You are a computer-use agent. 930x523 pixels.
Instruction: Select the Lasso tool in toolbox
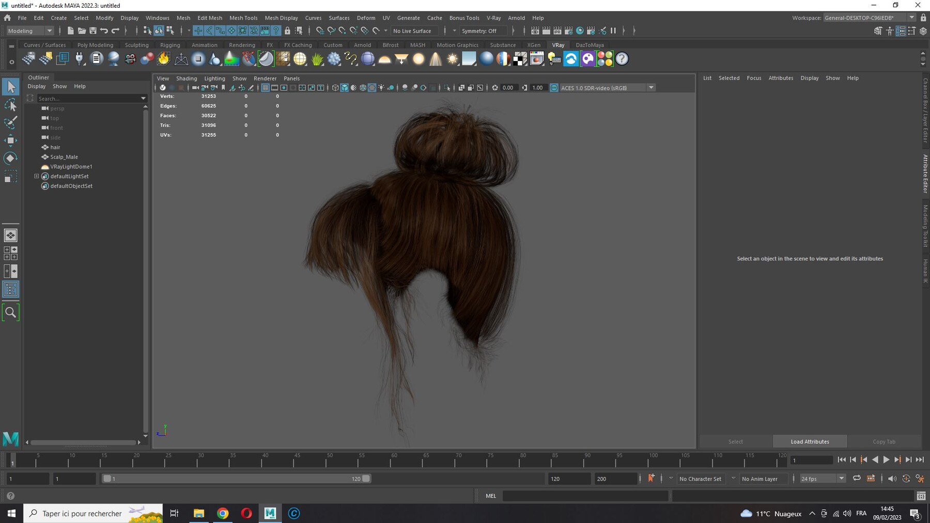click(x=10, y=105)
